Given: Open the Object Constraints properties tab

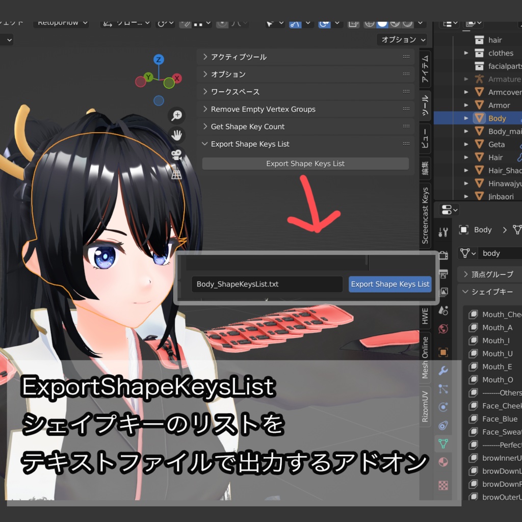Looking at the screenshot, I should [443, 425].
